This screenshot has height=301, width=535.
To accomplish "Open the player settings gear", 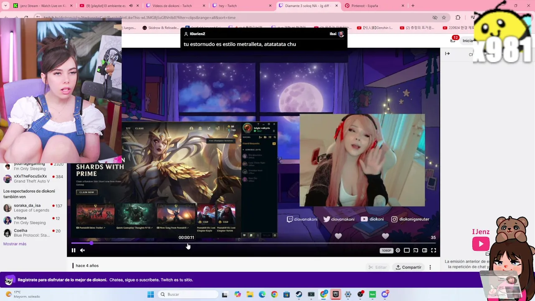I will 398,250.
